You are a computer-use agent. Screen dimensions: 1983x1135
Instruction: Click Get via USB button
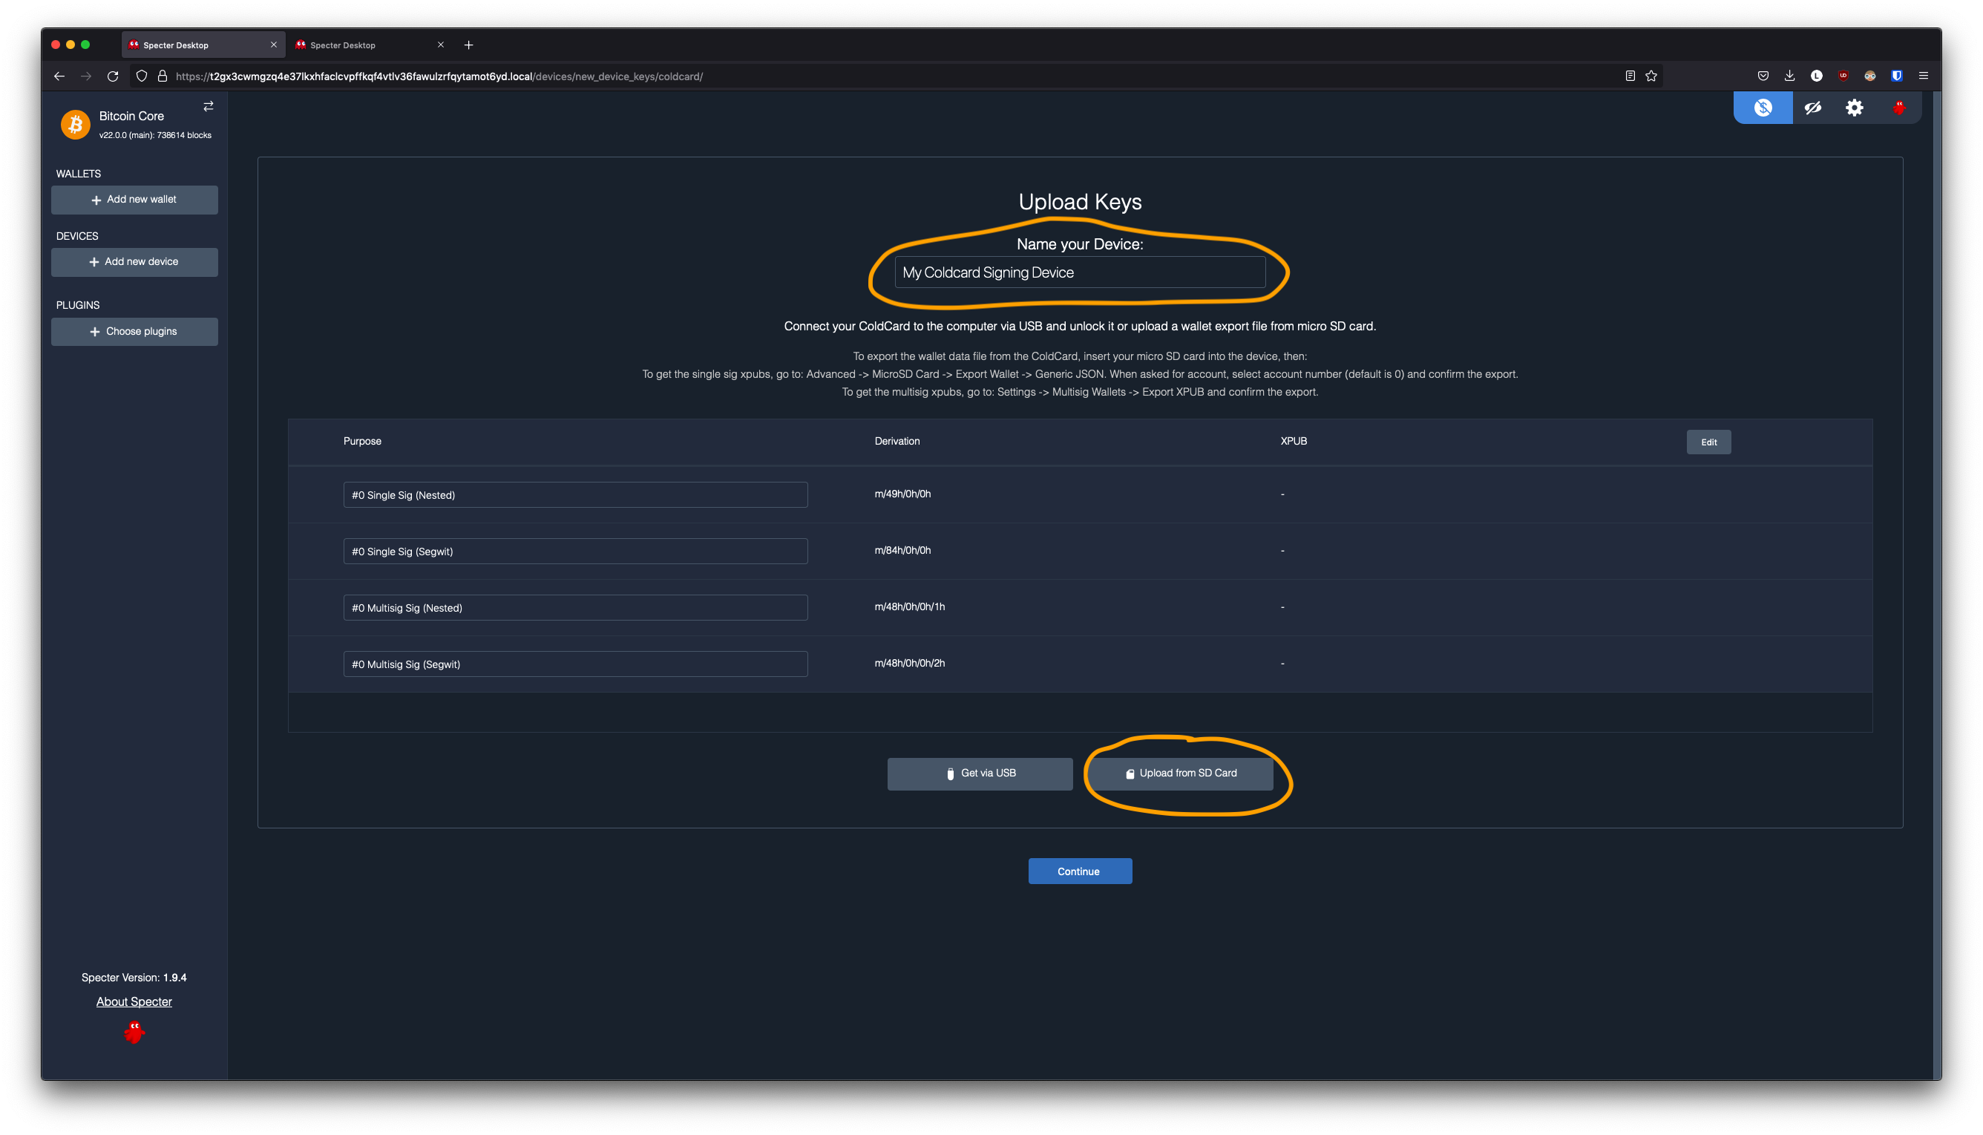point(980,773)
